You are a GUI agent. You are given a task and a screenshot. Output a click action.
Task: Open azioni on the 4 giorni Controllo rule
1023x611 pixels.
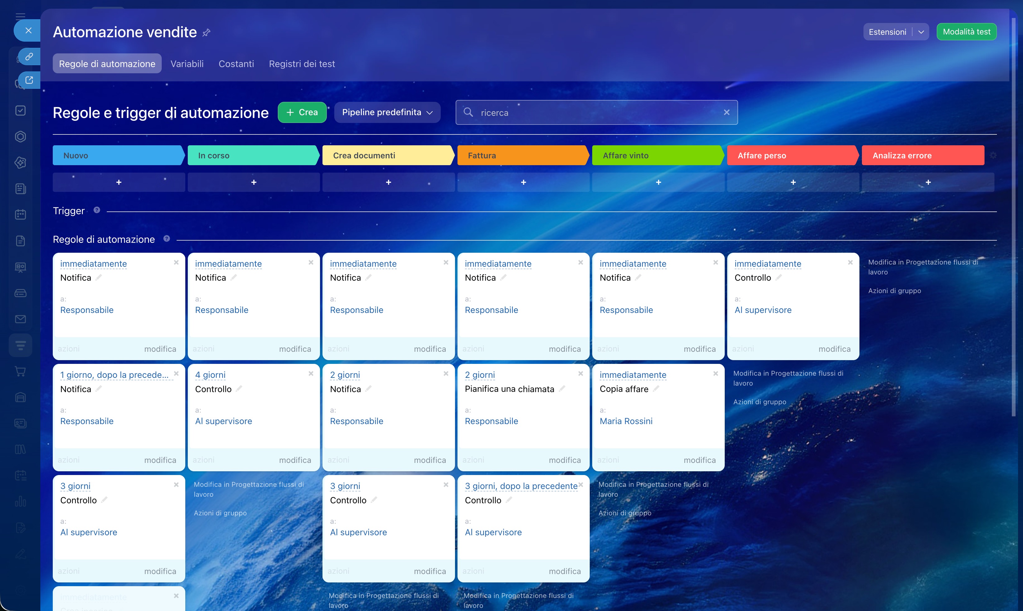[x=203, y=460]
